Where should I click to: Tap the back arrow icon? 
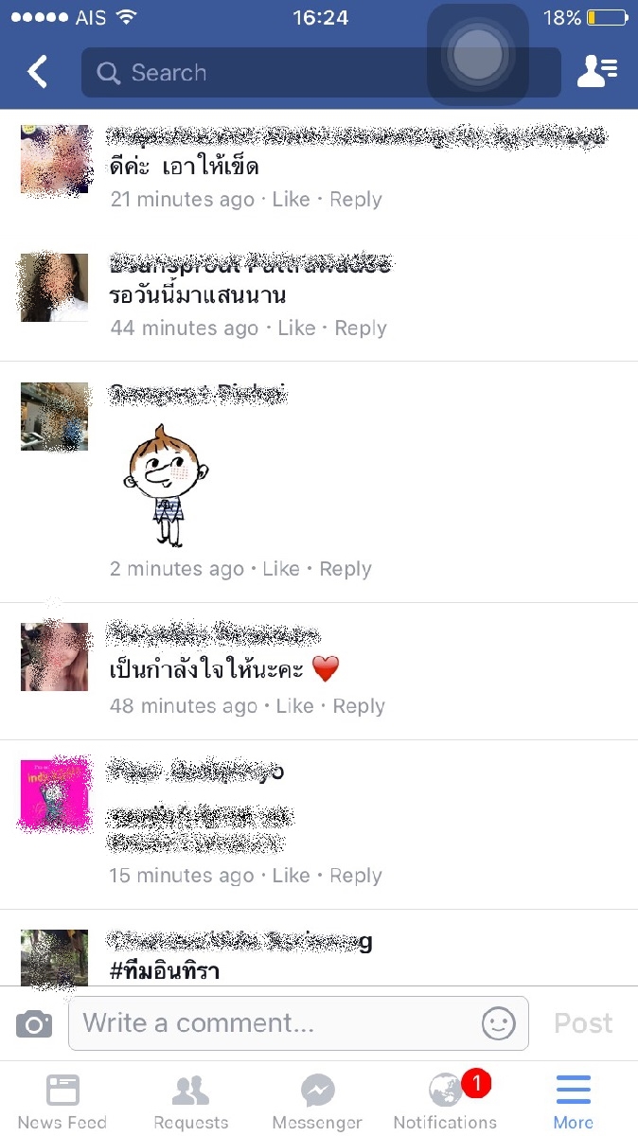37,72
